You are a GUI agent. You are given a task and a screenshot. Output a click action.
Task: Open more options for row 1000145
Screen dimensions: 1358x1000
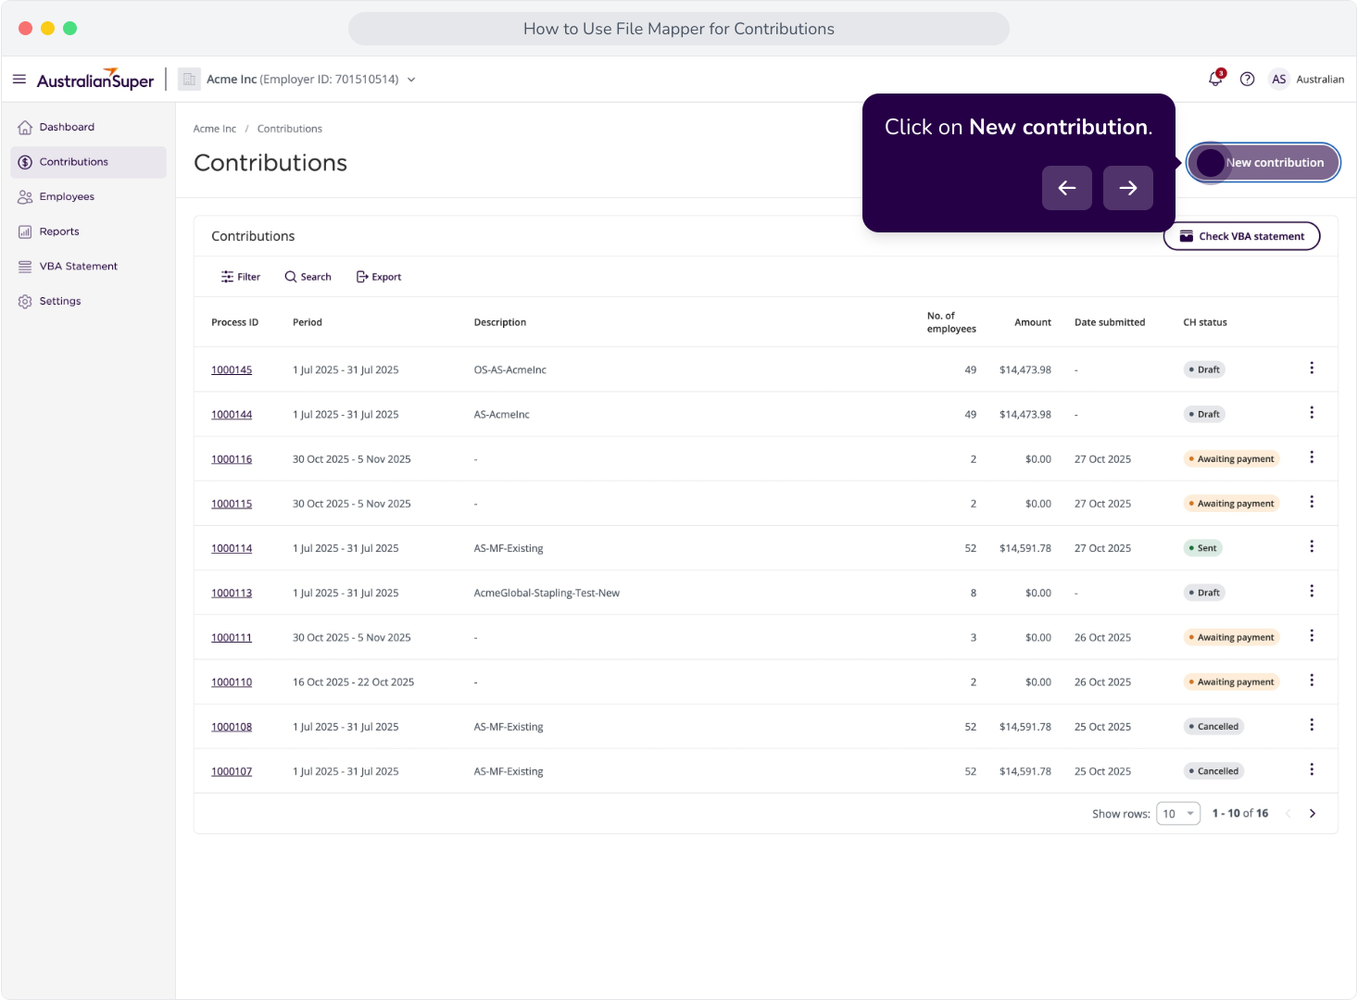pos(1312,369)
